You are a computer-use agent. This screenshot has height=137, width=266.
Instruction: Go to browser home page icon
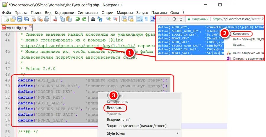[x=181, y=19]
